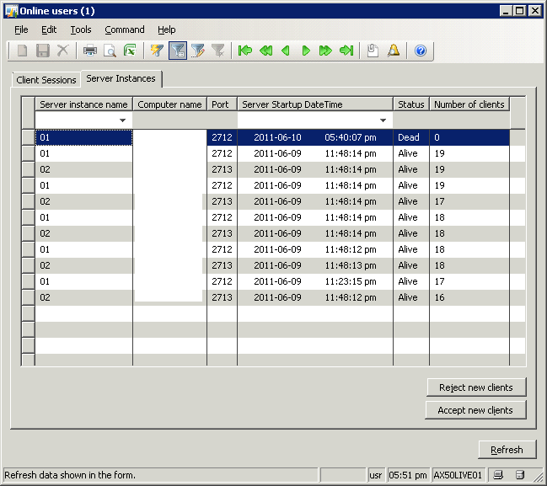The width and height of the screenshot is (547, 486).
Task: Expand the Server Startup DateTime filter dropdown
Action: (x=383, y=120)
